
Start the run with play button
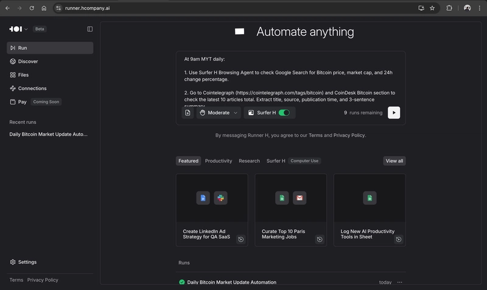[394, 112]
